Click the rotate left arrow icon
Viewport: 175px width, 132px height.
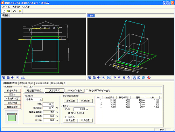click(119, 78)
